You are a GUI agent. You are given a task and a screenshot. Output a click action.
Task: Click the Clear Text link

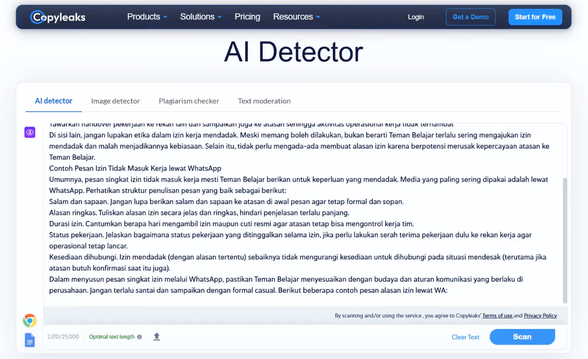(465, 337)
